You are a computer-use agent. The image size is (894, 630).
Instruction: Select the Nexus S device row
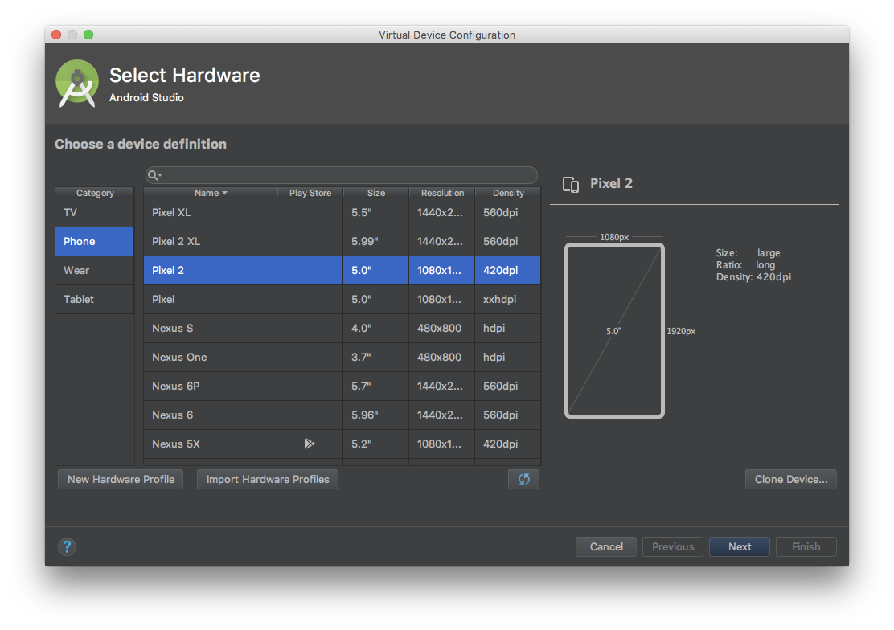click(x=342, y=329)
